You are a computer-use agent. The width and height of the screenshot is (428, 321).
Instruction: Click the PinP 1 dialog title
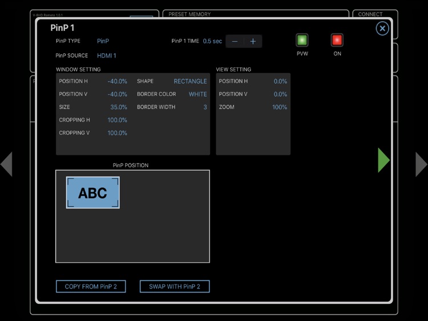tap(62, 27)
